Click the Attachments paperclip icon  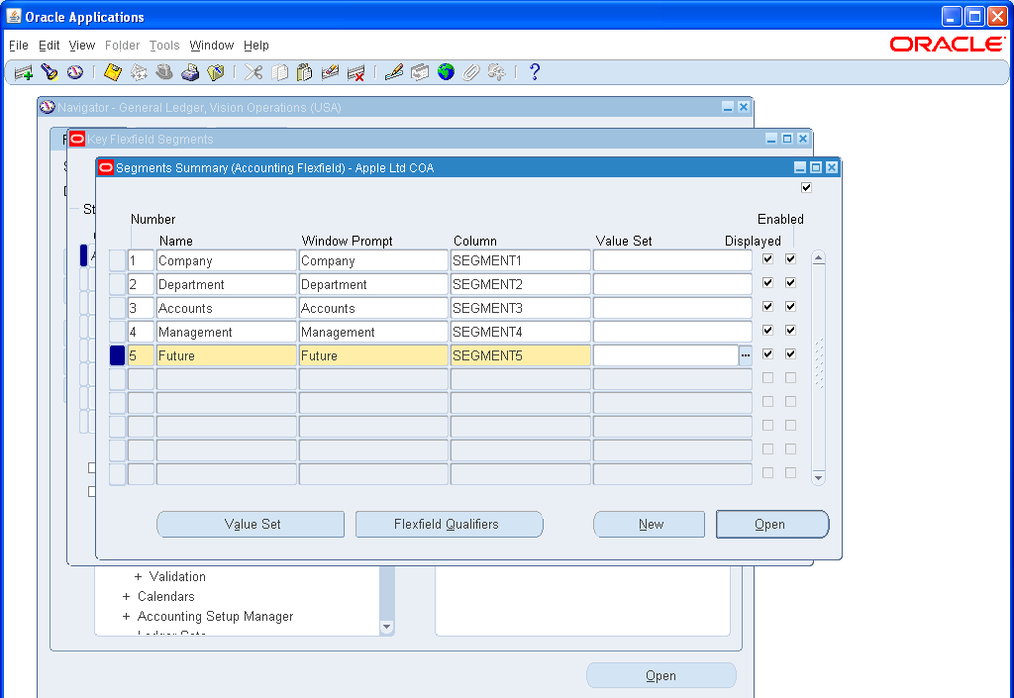[x=471, y=71]
